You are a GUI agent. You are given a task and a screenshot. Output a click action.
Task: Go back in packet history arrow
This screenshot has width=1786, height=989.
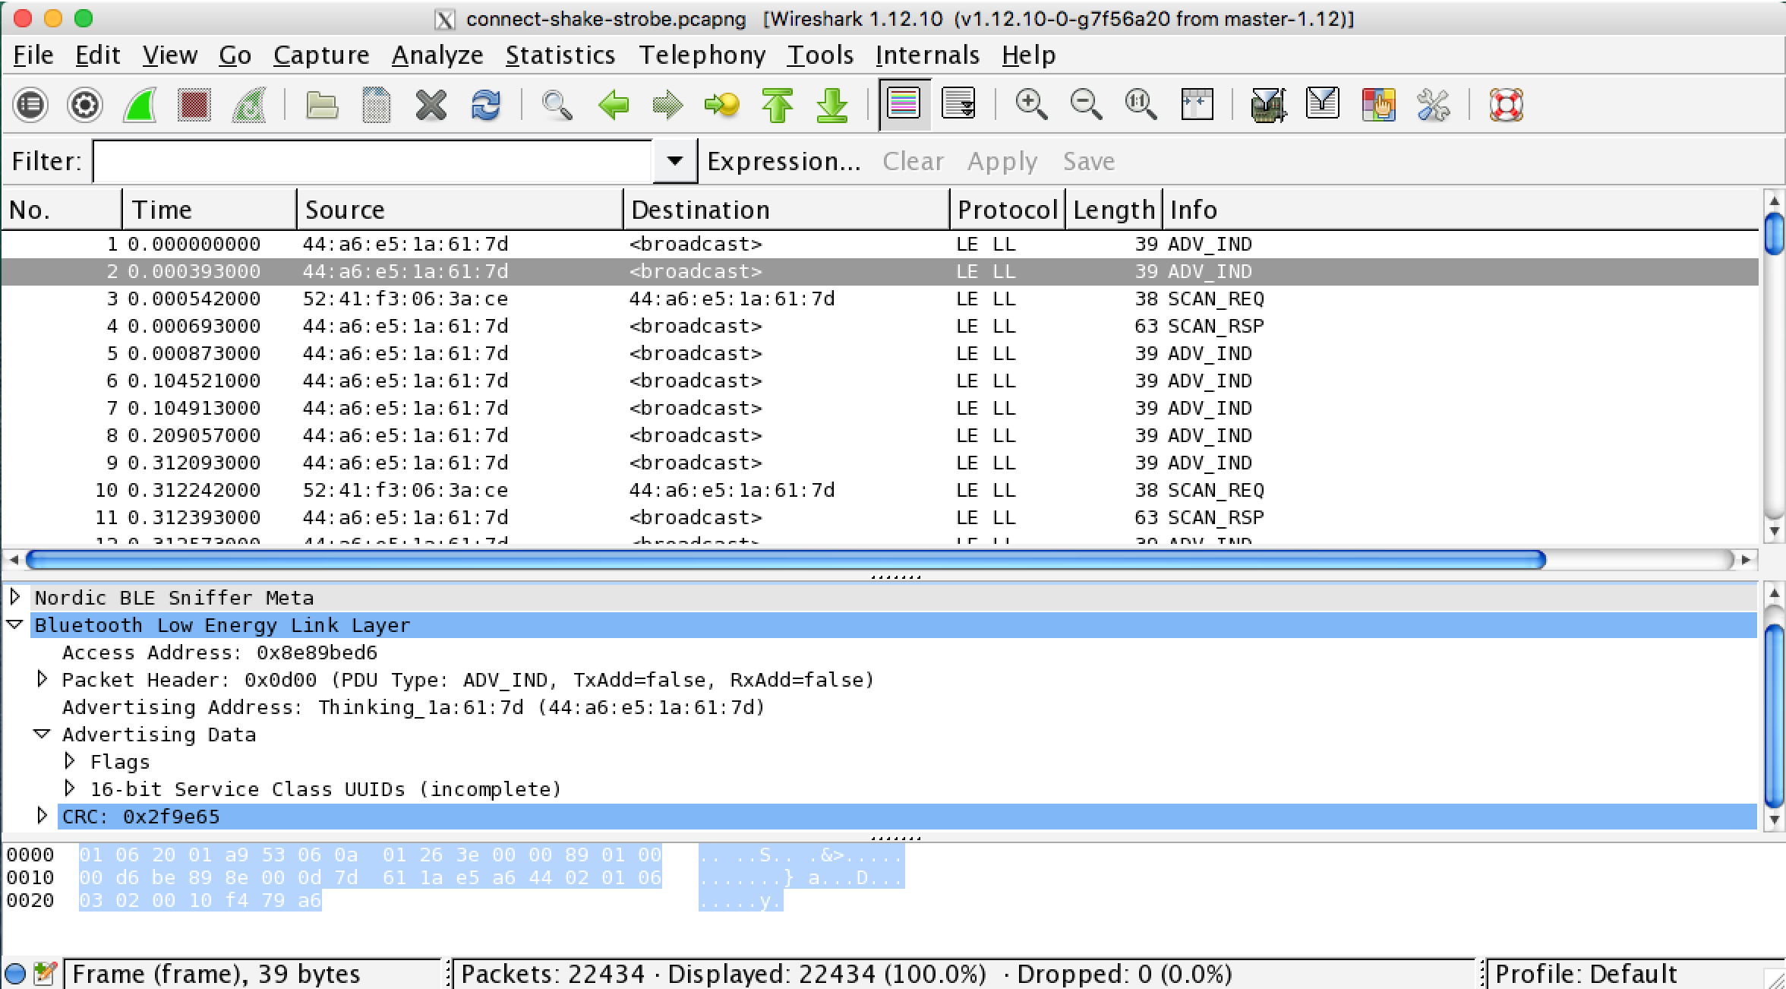[x=614, y=105]
